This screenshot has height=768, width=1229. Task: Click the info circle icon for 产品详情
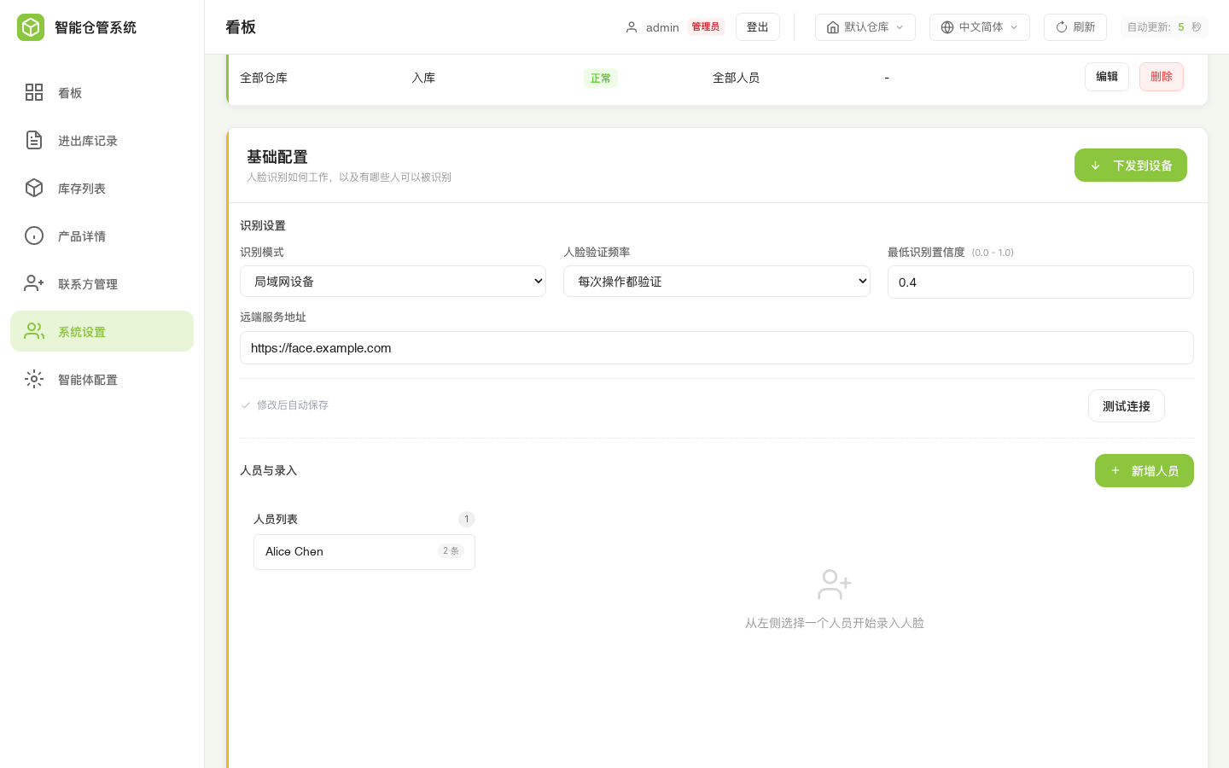click(x=34, y=236)
